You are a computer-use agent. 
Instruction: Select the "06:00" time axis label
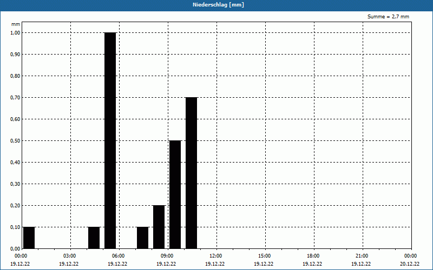119,256
